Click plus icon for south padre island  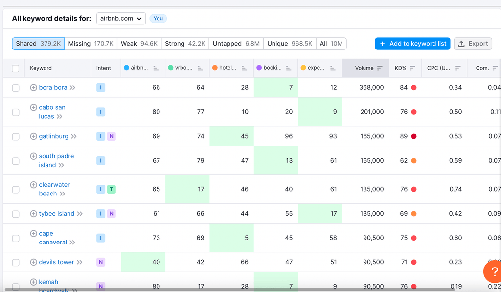pos(34,156)
